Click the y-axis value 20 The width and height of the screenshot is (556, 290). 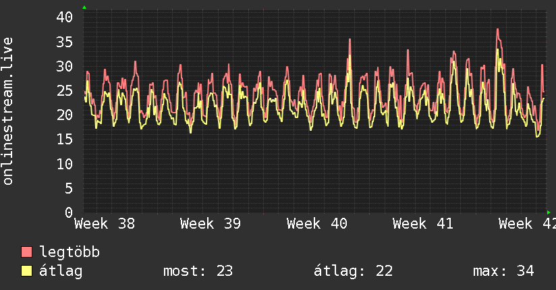(x=65, y=115)
